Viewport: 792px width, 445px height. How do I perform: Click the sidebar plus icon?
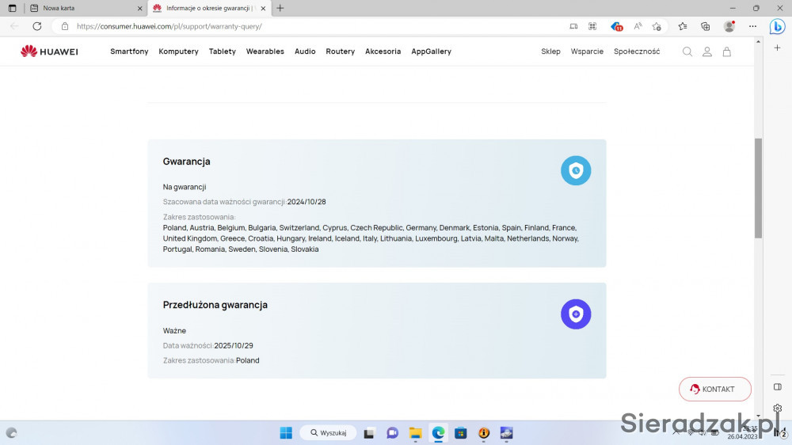pos(778,48)
